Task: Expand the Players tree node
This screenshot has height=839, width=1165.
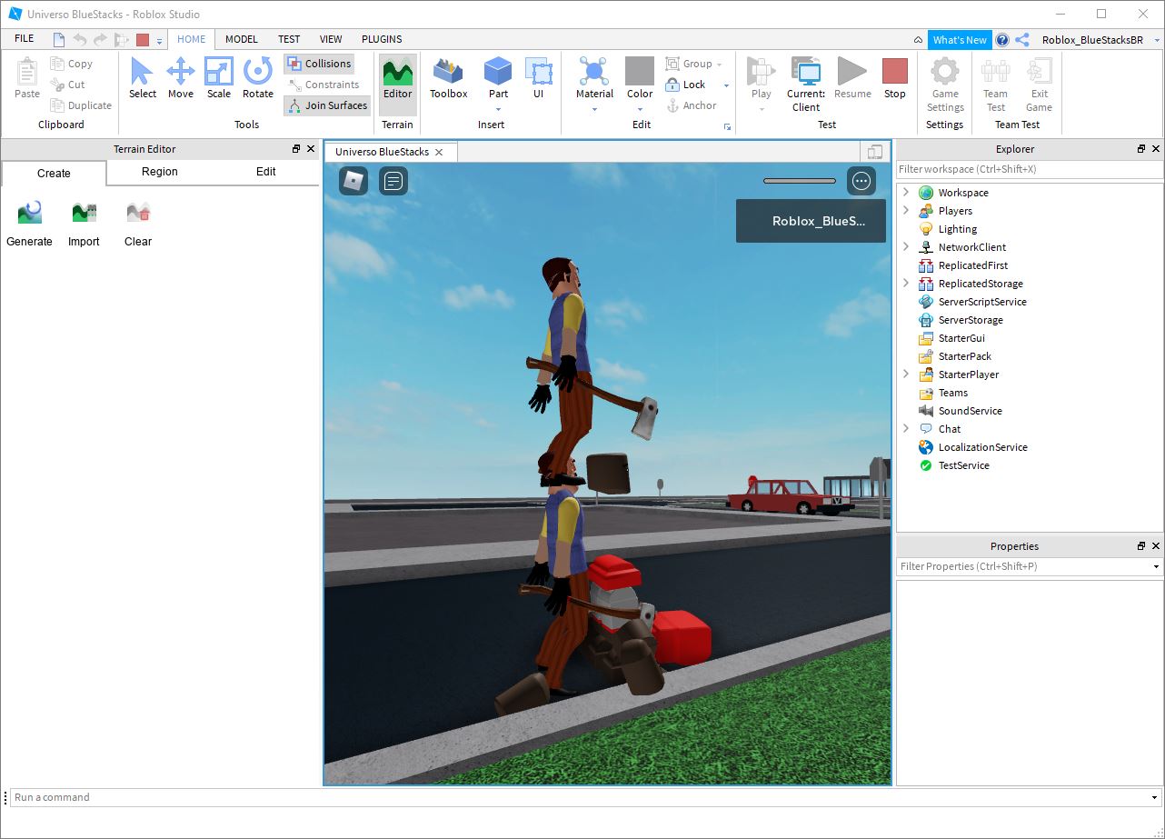Action: click(905, 211)
